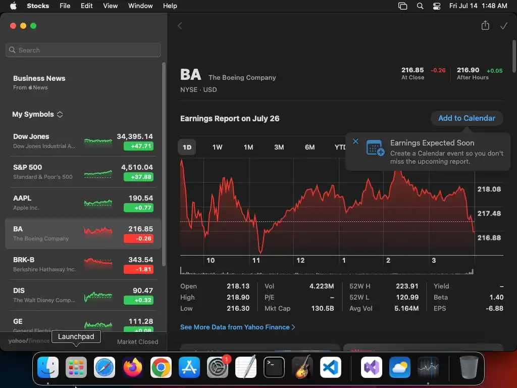
Task: Toggle BA -0.26 change badge
Action: tap(138, 238)
